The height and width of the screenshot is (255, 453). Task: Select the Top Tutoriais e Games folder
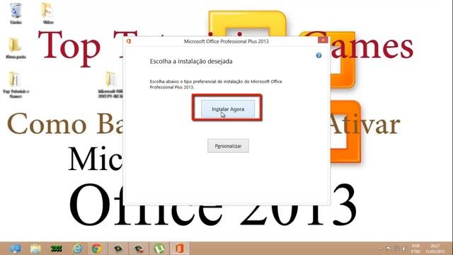[16, 85]
